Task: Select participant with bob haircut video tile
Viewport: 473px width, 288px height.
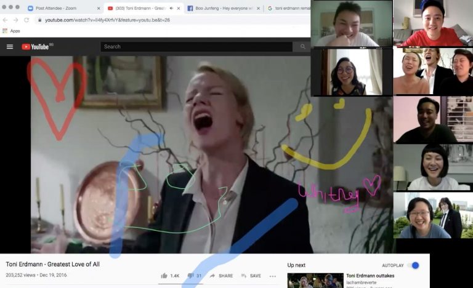Action: [433, 167]
